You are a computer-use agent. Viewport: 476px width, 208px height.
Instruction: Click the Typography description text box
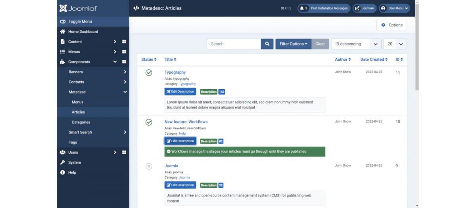click(x=245, y=105)
